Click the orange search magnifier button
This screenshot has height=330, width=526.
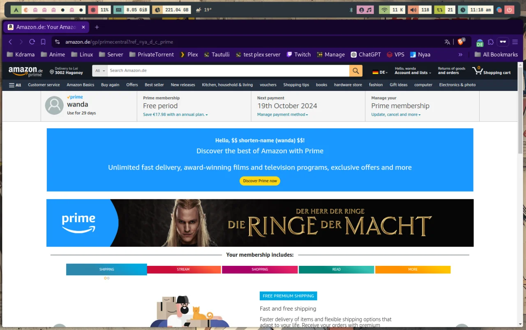point(356,71)
